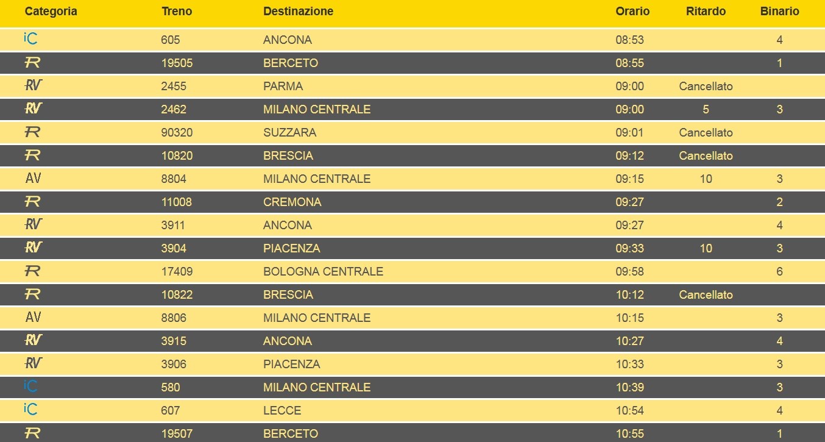Viewport: 825px width, 442px height.
Task: Click the Binario column header
Action: [779, 12]
